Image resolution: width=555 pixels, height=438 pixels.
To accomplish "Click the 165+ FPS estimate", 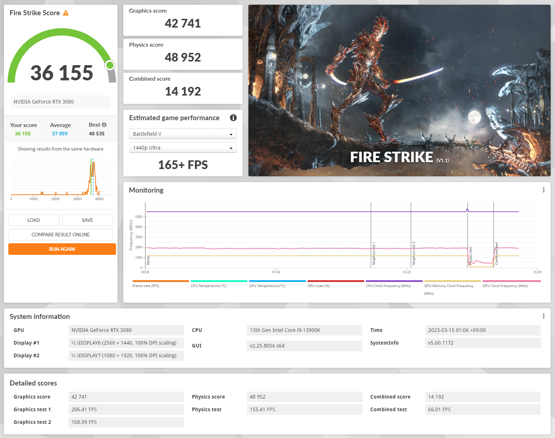I will point(183,165).
